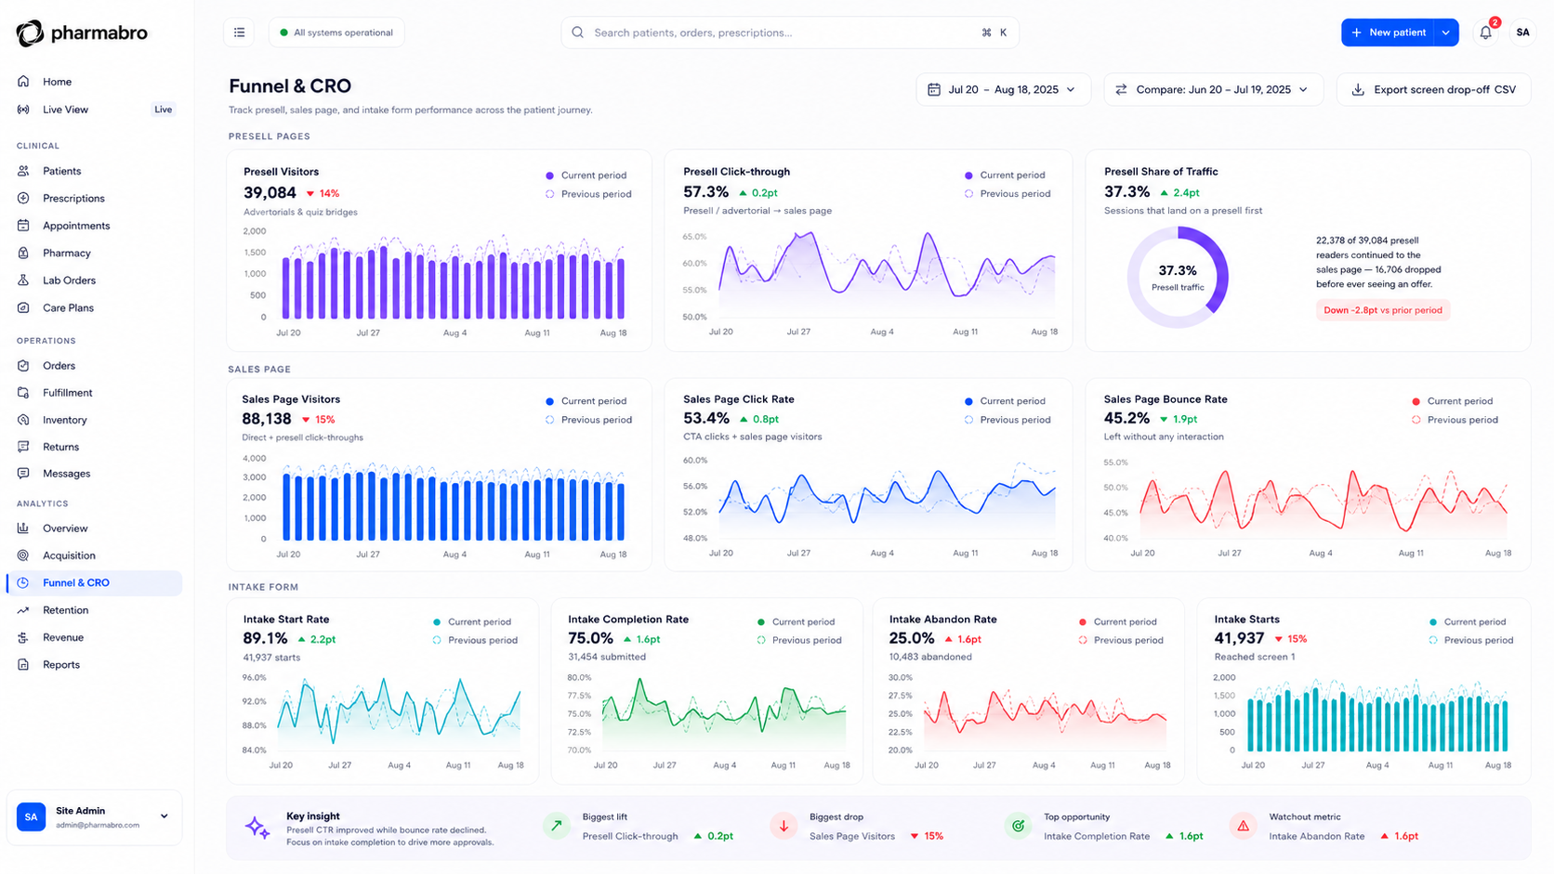Click the Live badge next to Live View

[164, 110]
